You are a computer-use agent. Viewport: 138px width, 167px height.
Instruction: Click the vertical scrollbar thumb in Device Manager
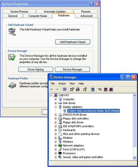(x=135, y=122)
